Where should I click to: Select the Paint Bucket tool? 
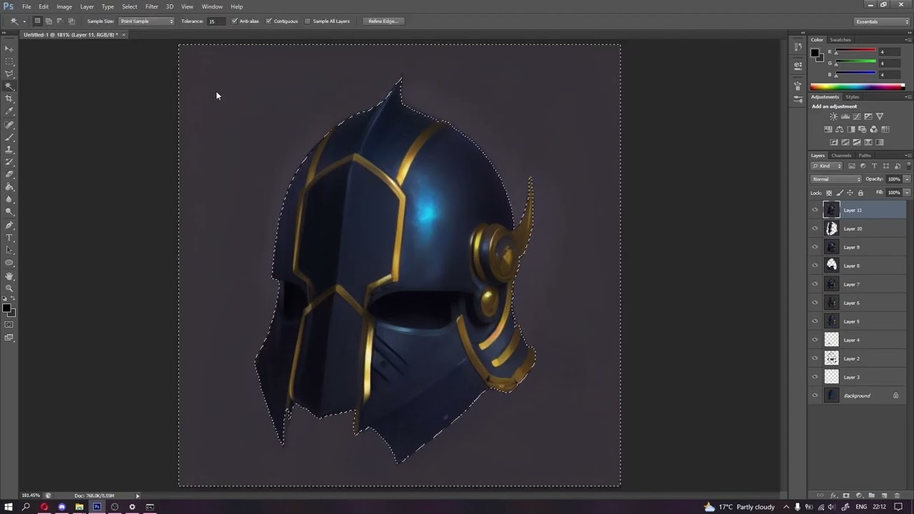pos(9,187)
